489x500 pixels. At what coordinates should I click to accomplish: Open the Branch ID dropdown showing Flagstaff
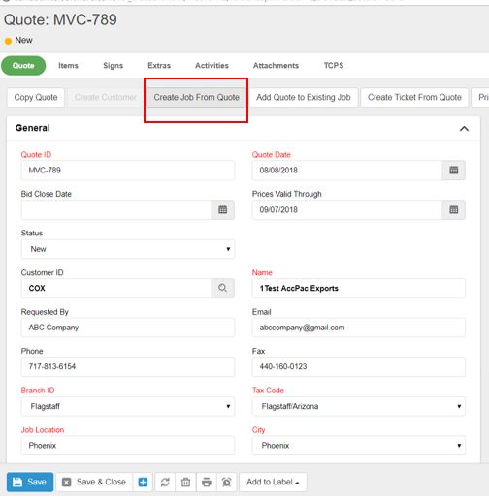coord(128,406)
